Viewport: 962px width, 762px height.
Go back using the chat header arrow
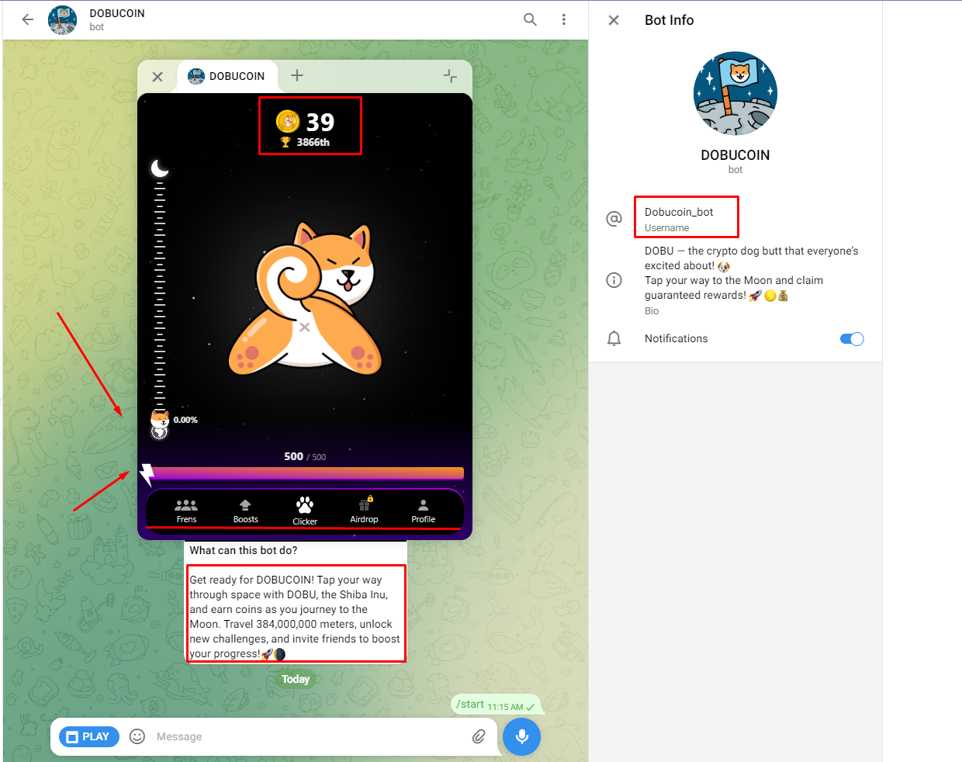click(x=28, y=19)
